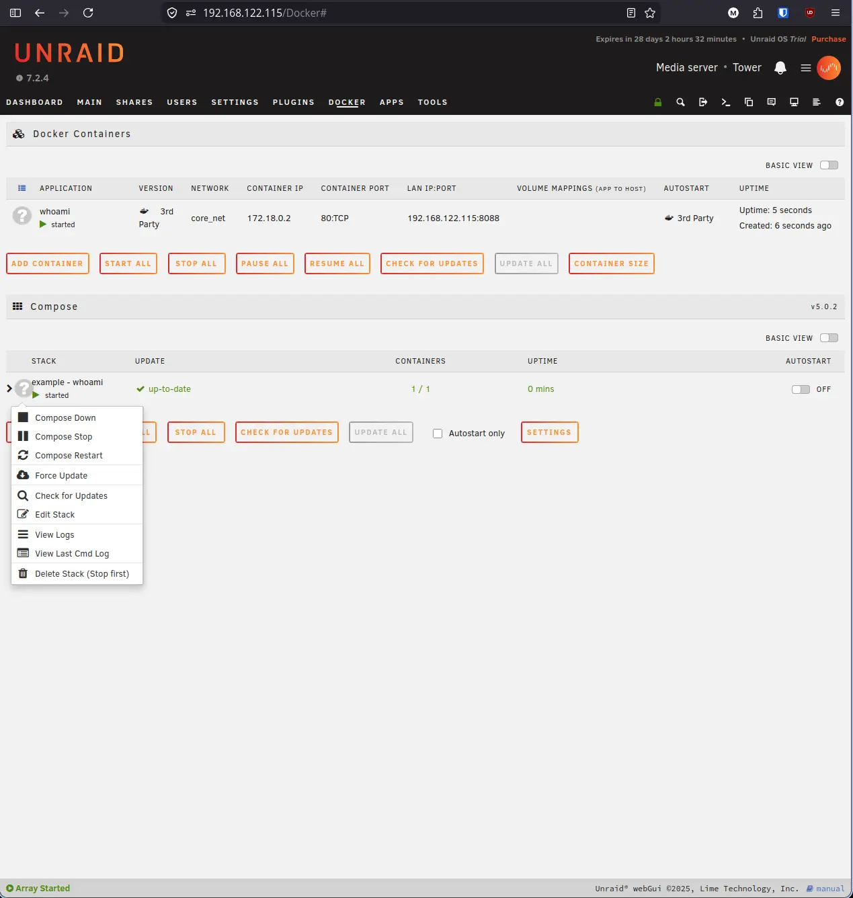Open the hamburger menu beside the avatar

805,68
